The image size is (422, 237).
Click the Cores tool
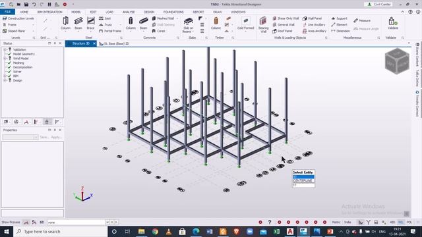click(x=159, y=31)
